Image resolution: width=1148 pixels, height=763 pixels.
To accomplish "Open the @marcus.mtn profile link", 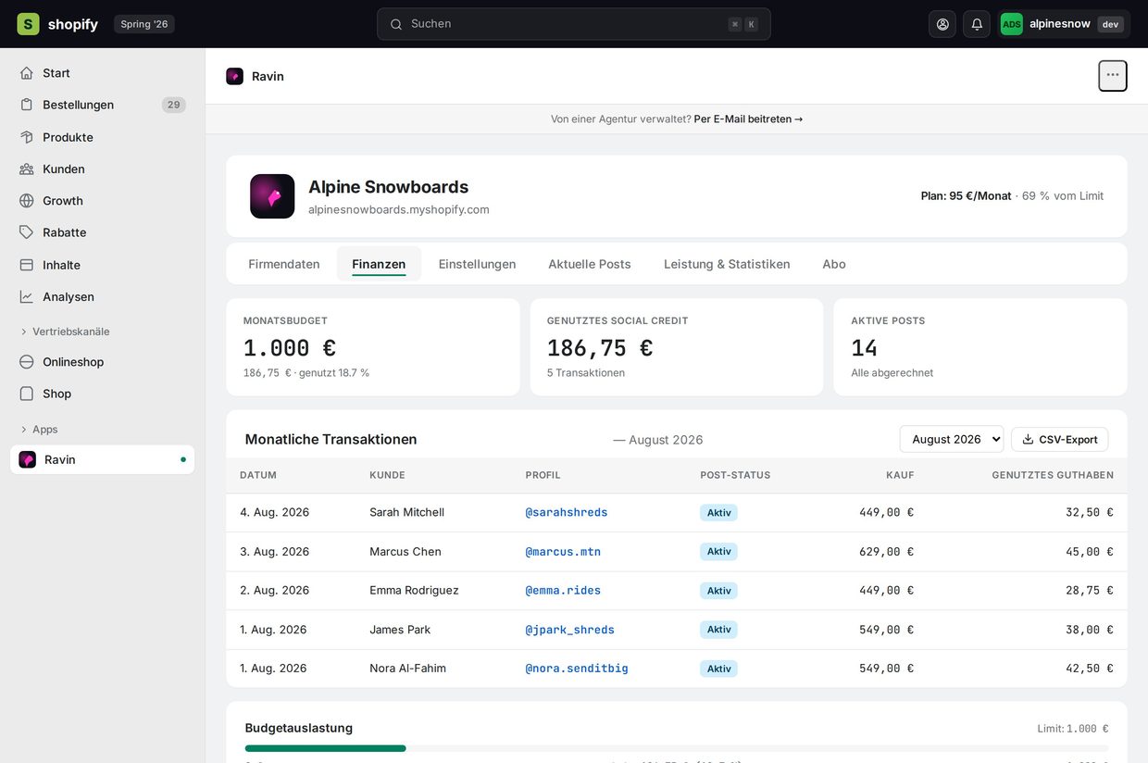I will [563, 551].
